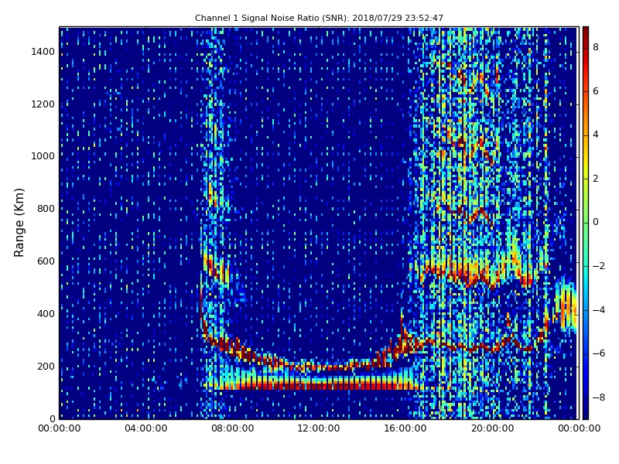Screen dimensions: 619x464
Task: Click the green middle of the colorbar
Action: tap(586, 223)
